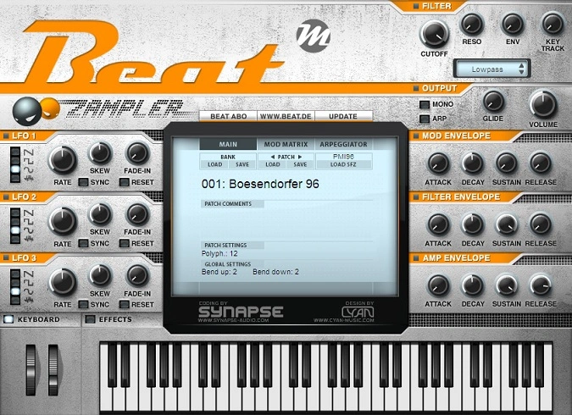
Task: Click previous patch arrow
Action: click(x=272, y=157)
